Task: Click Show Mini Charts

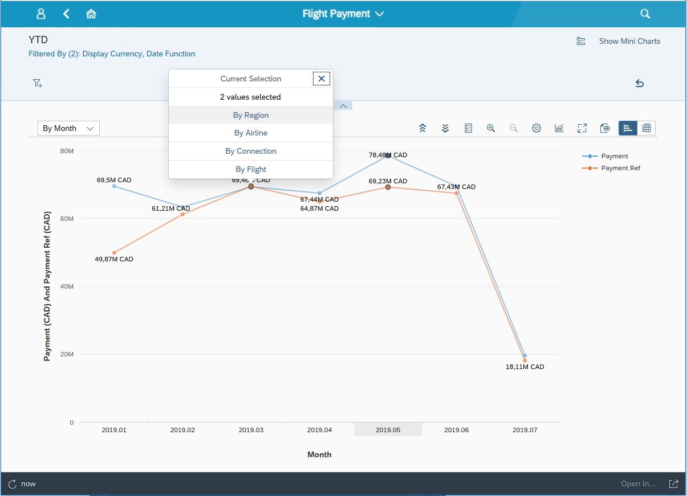Action: 629,40
